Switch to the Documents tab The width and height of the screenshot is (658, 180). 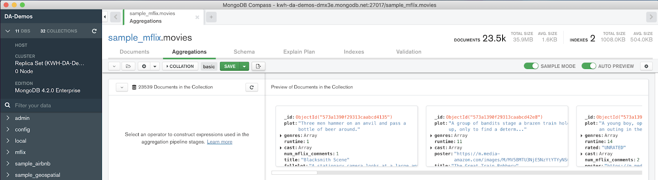click(134, 52)
